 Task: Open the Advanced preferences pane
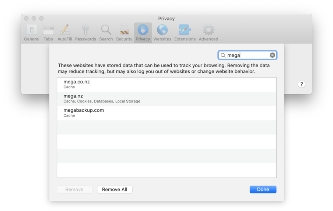coord(208,33)
